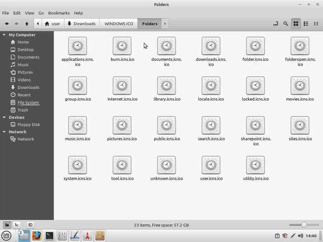Select unknown.icns.ico file icon
The height and width of the screenshot is (242, 323).
(167, 165)
